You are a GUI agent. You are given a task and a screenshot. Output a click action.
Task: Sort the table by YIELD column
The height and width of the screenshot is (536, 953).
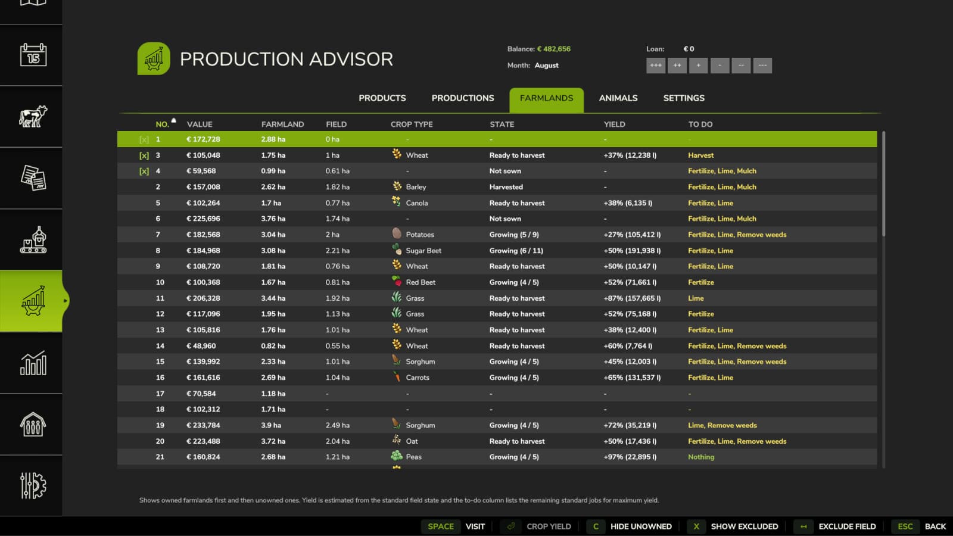[614, 124]
